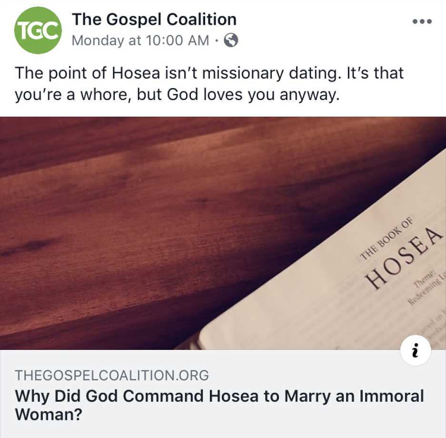Click the gray link preview card footer
This screenshot has height=438, width=446.
point(223,394)
